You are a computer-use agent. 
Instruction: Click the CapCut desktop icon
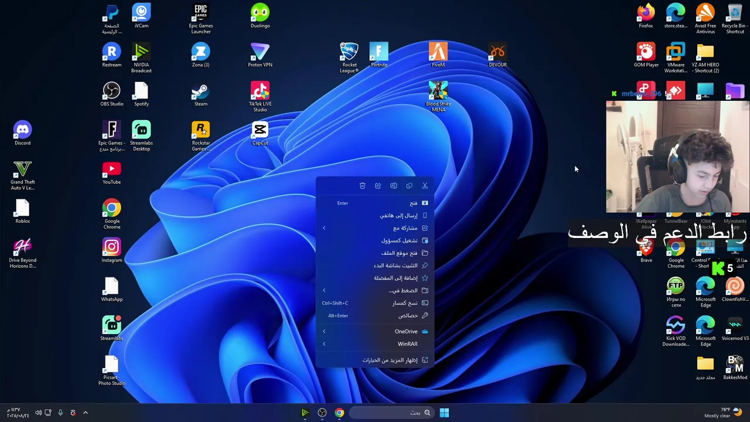coord(260,133)
